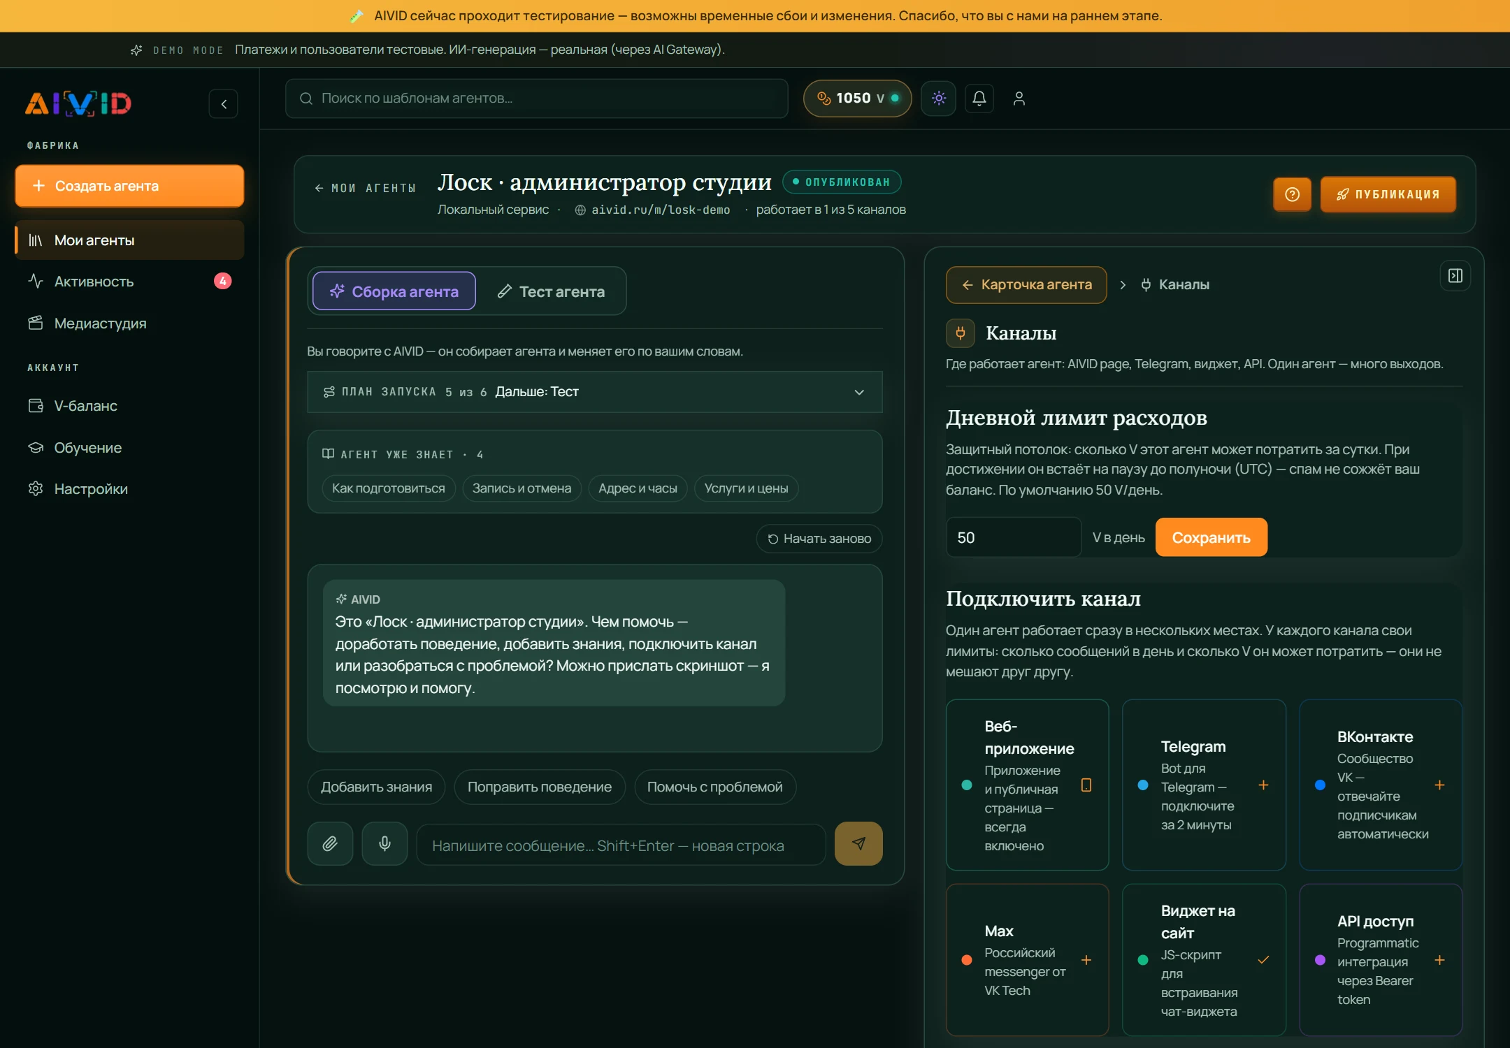
Task: Click text работает в 1 из 5 каналов
Action: (x=830, y=210)
